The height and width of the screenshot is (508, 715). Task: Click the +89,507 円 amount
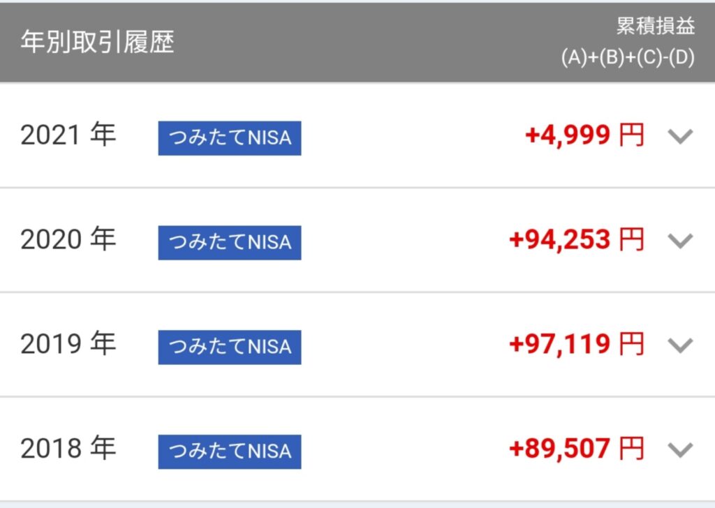(x=576, y=448)
